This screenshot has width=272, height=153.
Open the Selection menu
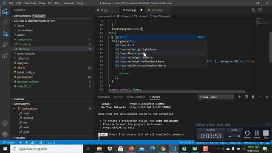tap(30, 3)
